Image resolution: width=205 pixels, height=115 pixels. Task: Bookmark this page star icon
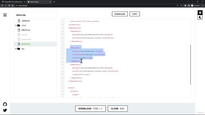coord(181,6)
